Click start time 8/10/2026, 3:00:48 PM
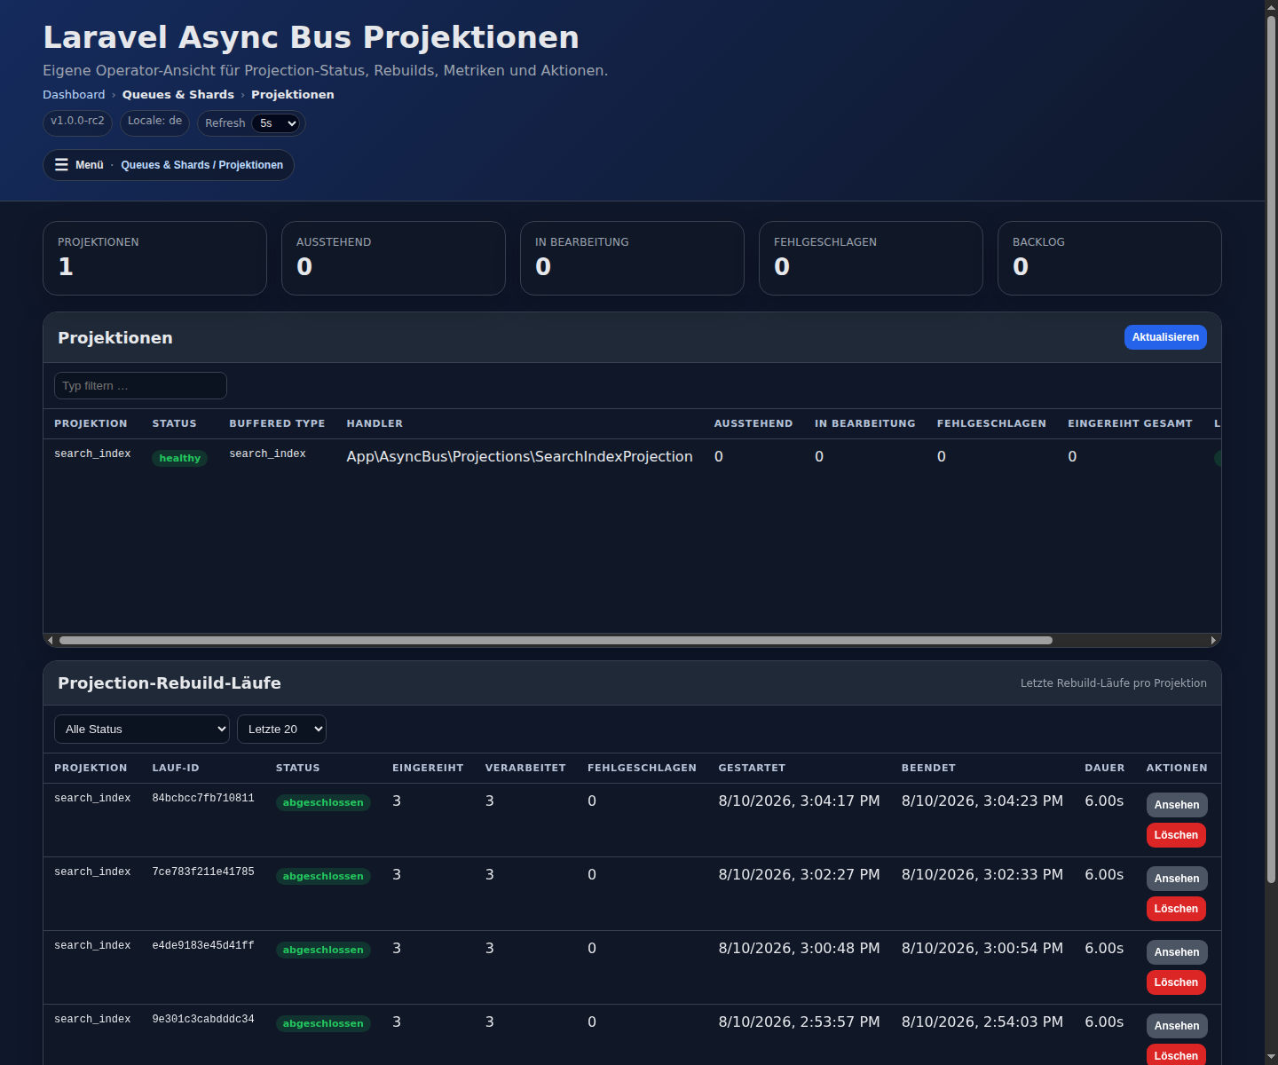The height and width of the screenshot is (1065, 1278). click(x=799, y=948)
